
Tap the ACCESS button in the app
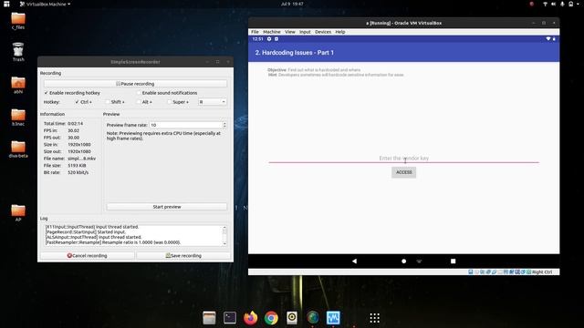403,172
